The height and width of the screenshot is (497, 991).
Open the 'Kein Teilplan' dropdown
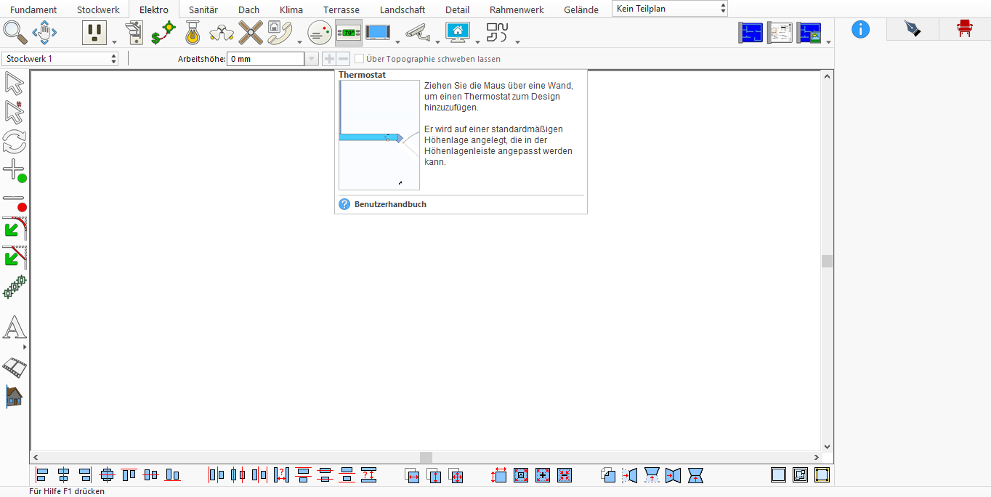670,9
